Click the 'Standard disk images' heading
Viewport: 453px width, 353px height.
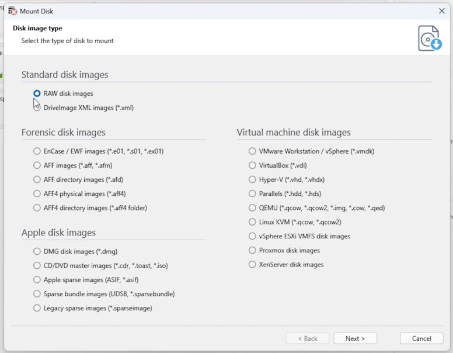65,75
